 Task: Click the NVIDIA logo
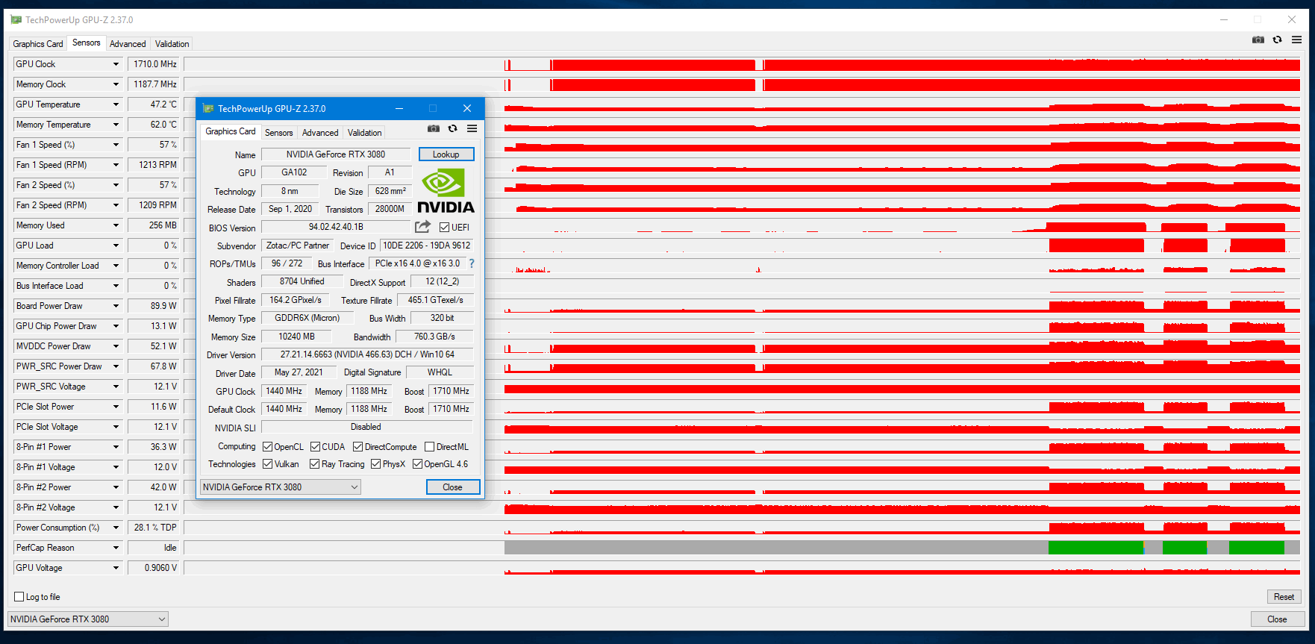[446, 192]
